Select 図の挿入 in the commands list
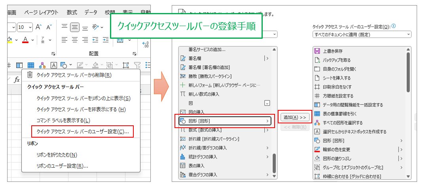Image resolution: width=423 pixels, height=187 pixels. (225, 112)
